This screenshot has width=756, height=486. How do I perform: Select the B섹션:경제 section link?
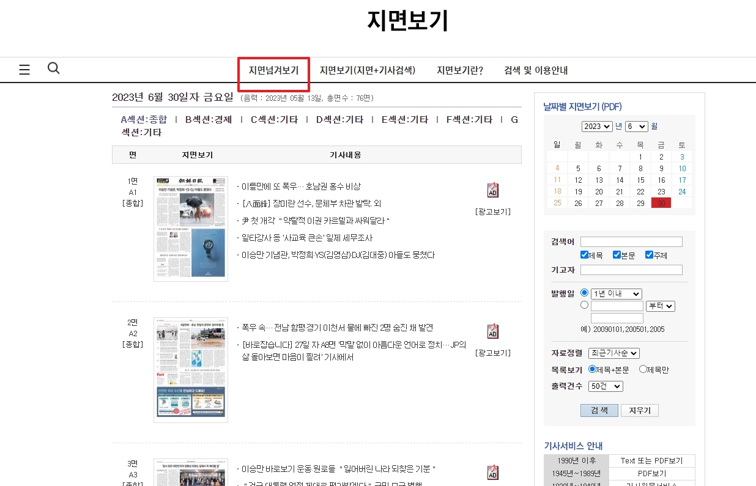[x=209, y=119]
